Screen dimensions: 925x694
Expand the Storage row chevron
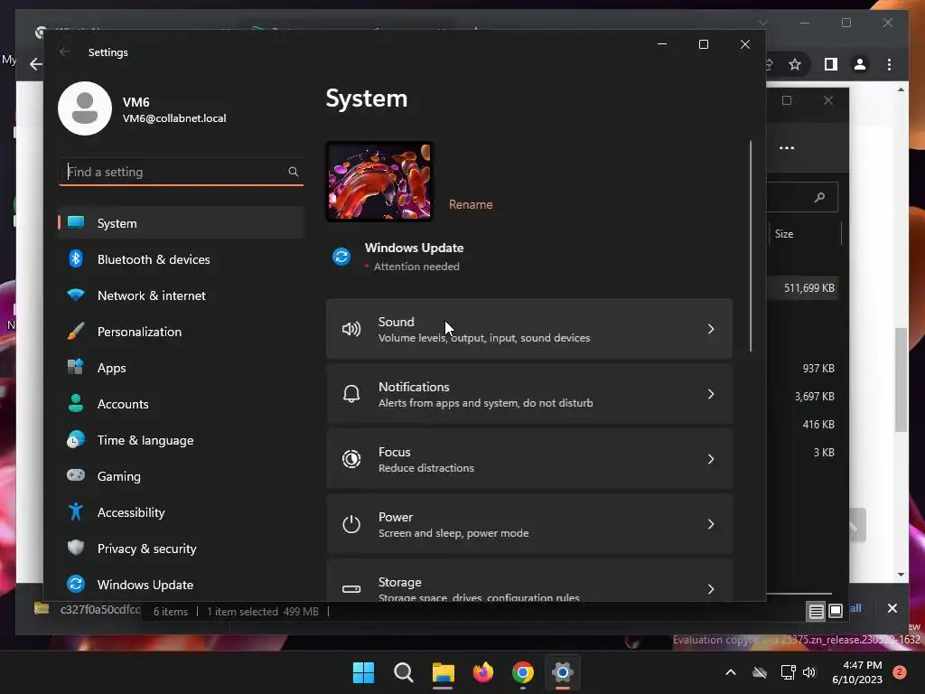(711, 589)
